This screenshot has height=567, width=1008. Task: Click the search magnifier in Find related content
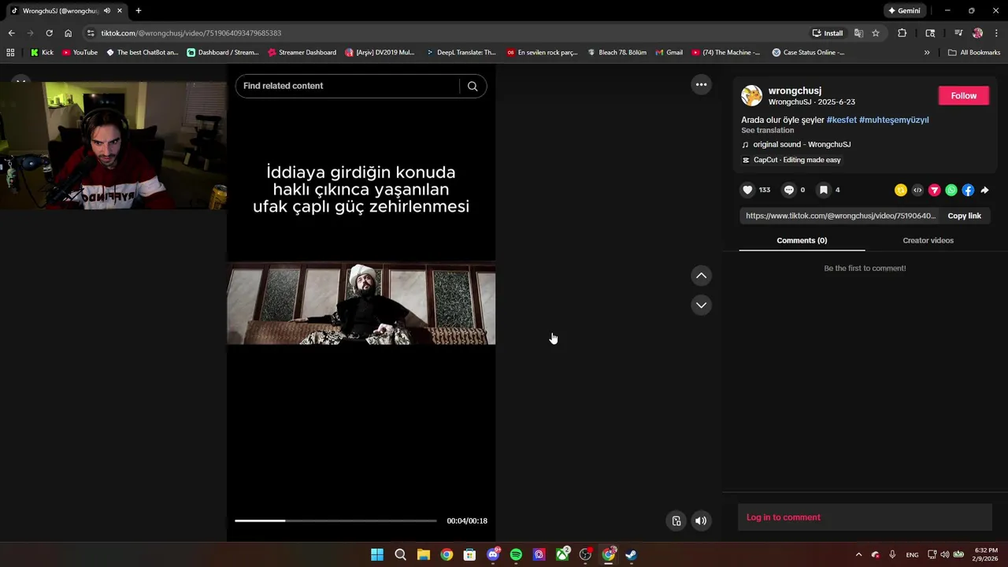tap(472, 86)
